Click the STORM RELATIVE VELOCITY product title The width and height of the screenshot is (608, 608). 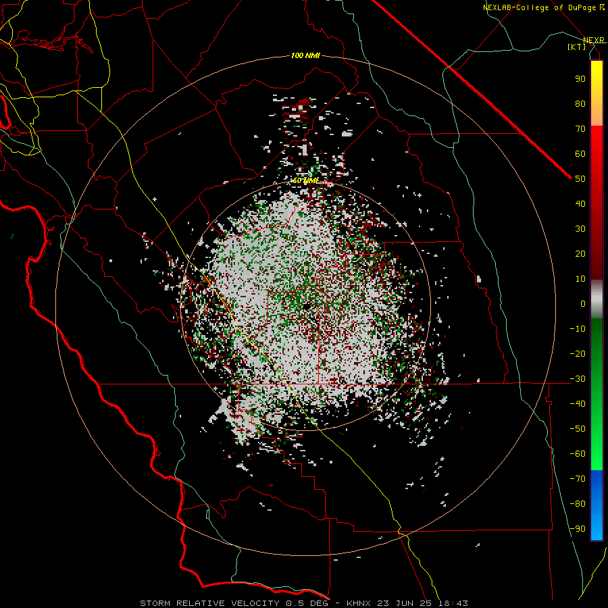pos(209,603)
